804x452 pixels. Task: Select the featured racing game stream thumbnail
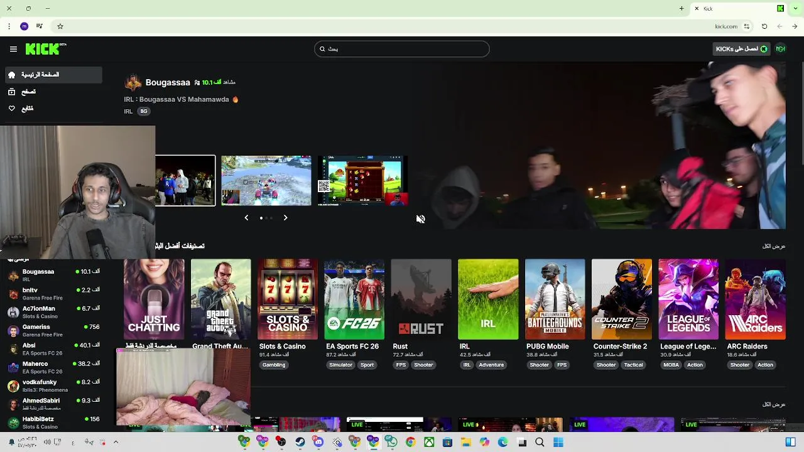pyautogui.click(x=266, y=181)
